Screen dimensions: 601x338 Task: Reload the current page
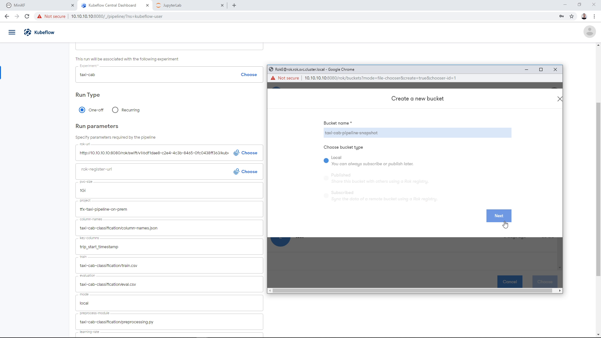tap(27, 16)
